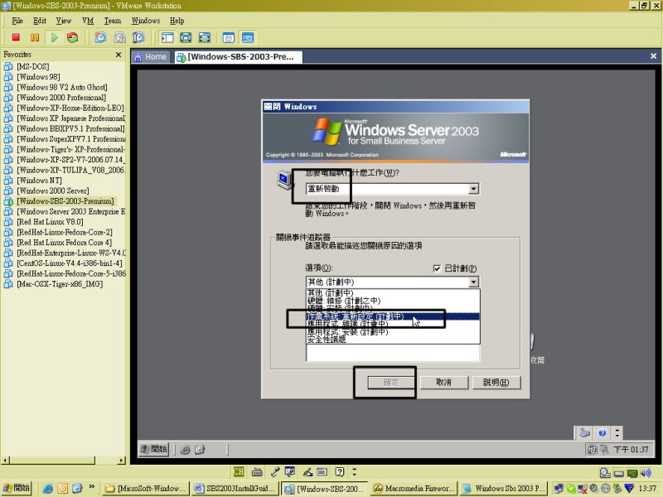Open Windows Sbs 2003 P... taskbar item
This screenshot has width=663, height=497.
click(503, 489)
